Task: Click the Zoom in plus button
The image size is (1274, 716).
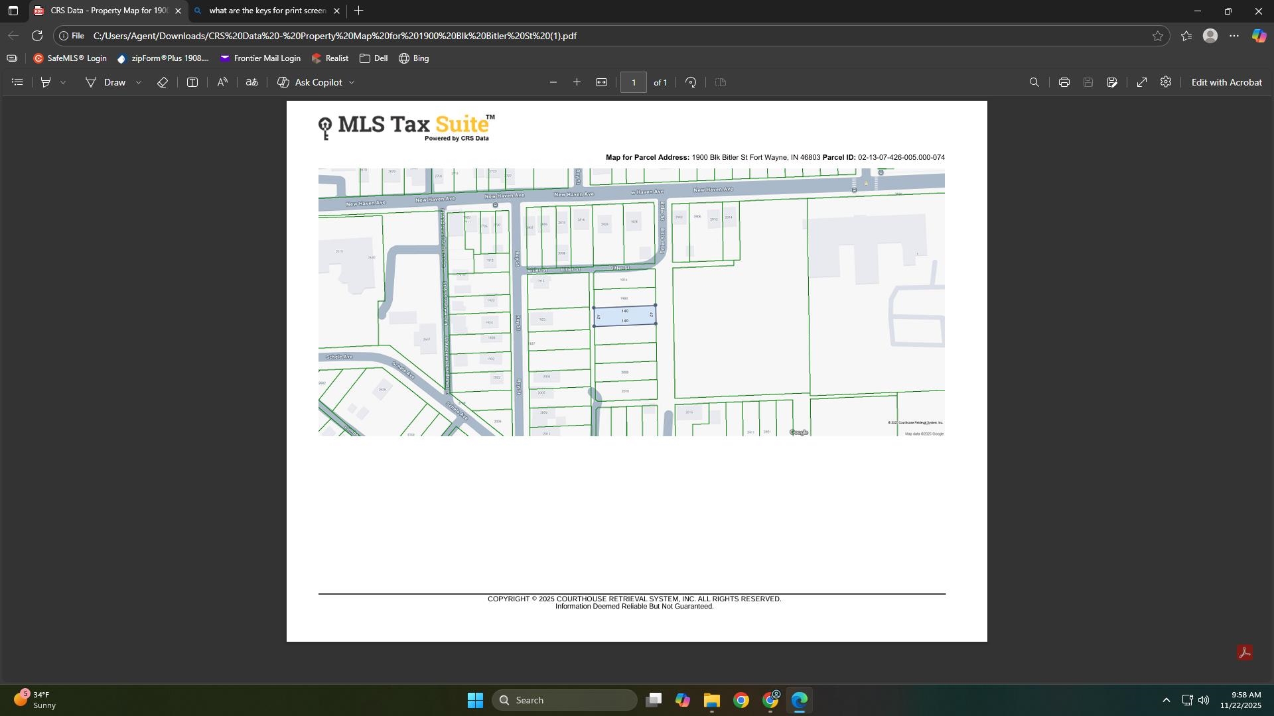Action: tap(577, 82)
